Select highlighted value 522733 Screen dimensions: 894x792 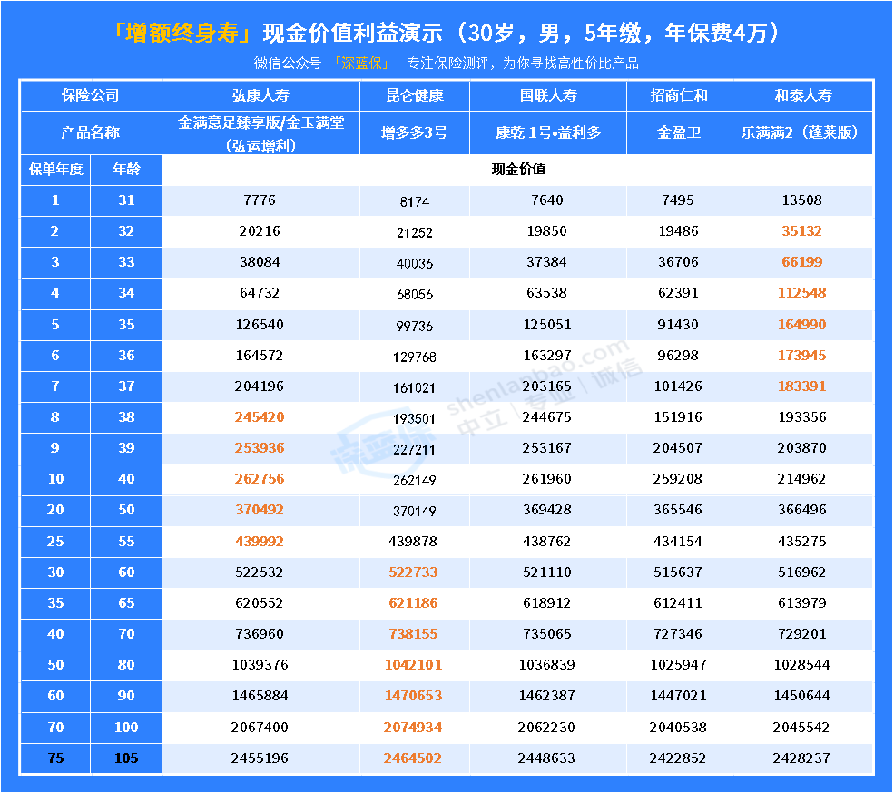[413, 572]
